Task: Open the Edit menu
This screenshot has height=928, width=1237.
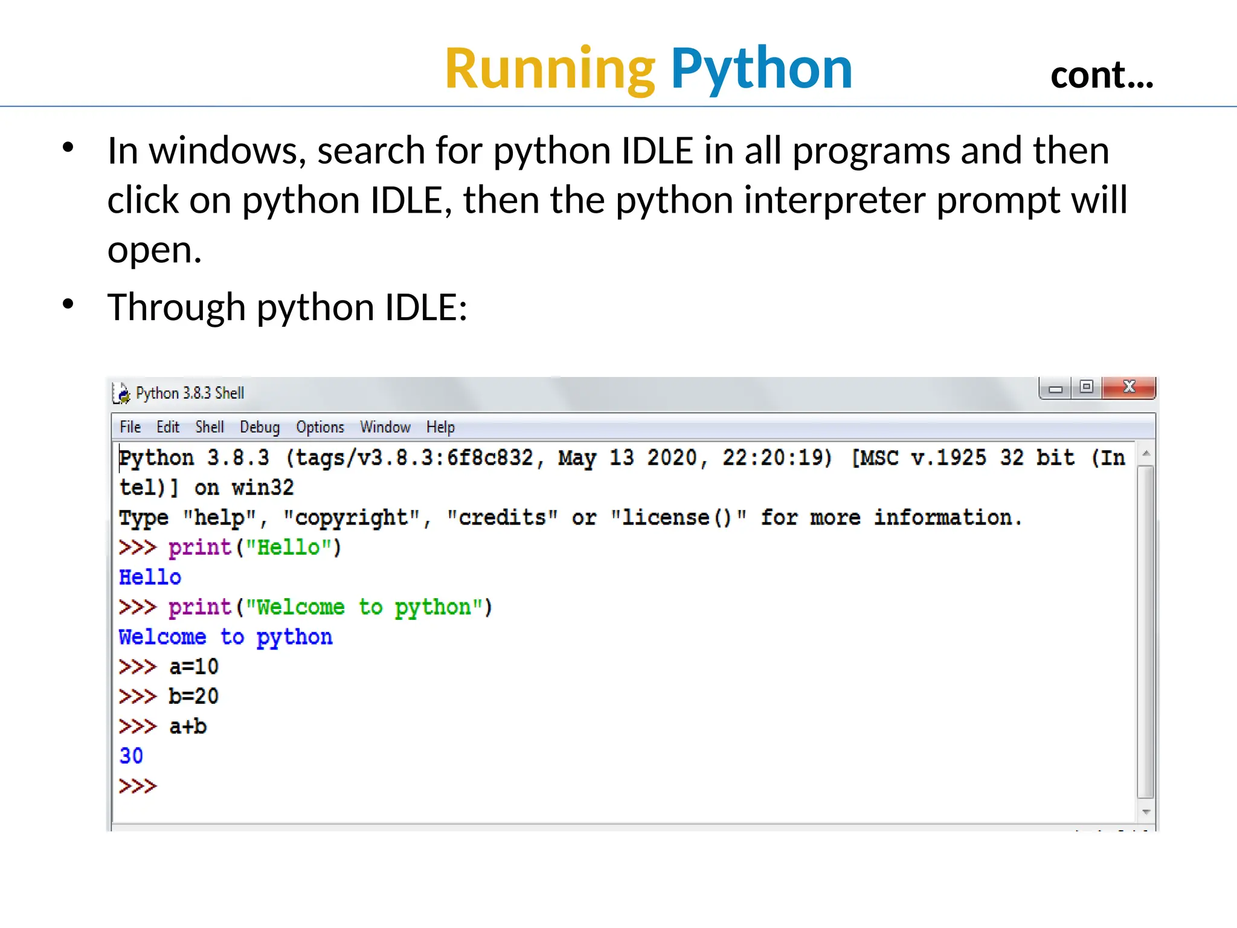Action: (x=168, y=427)
